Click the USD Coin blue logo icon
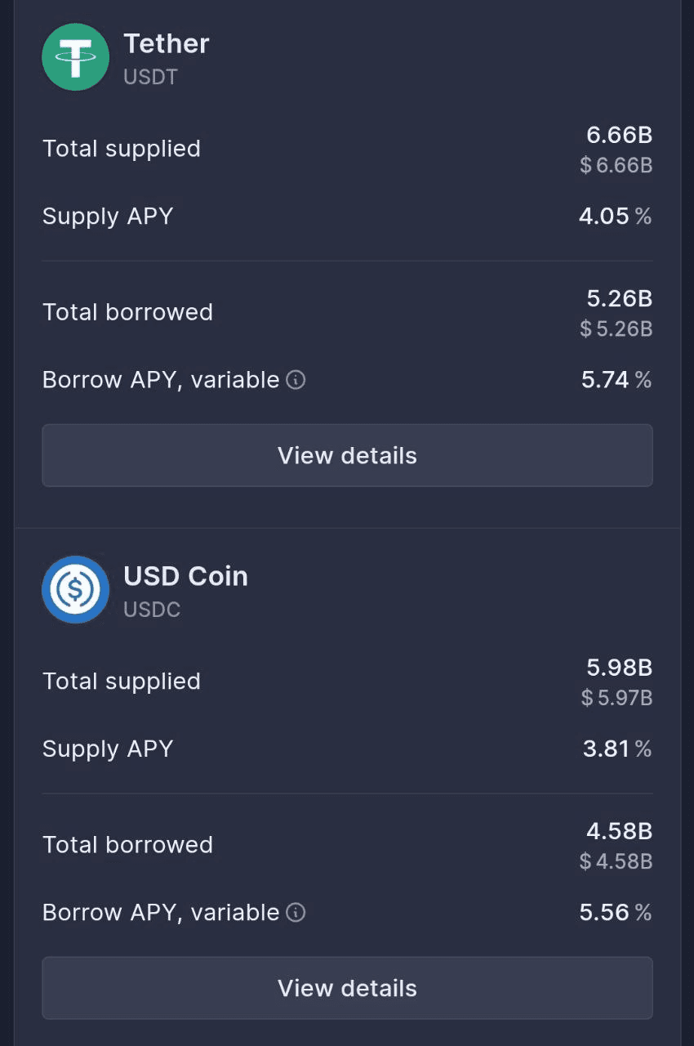Viewport: 694px width, 1046px height. pyautogui.click(x=75, y=589)
